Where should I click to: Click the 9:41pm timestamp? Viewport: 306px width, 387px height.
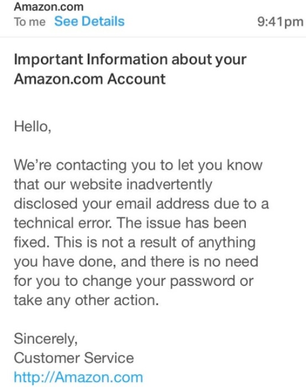(280, 22)
